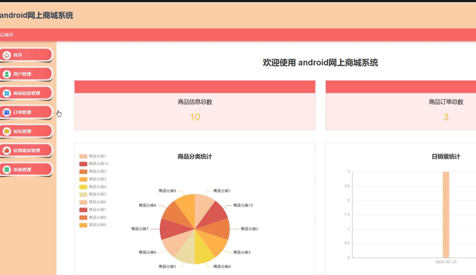Toggle legend entry 商品分类7
Viewport: 476px width, 275px height.
pyautogui.click(x=93, y=210)
